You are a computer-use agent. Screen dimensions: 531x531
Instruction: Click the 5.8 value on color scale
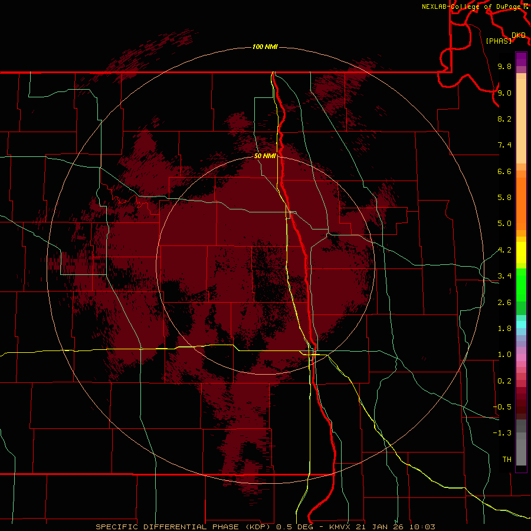coord(504,198)
